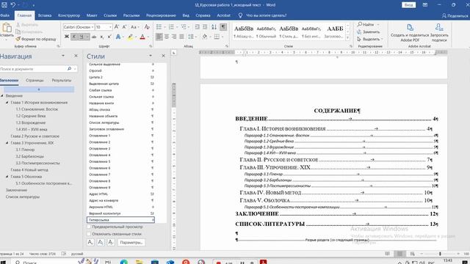470x264 pixels.
Task: Click Request Signatures Acrobat button
Action: (x=439, y=32)
